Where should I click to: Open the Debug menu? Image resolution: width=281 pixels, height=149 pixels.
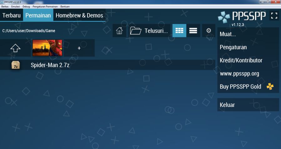pos(26,7)
